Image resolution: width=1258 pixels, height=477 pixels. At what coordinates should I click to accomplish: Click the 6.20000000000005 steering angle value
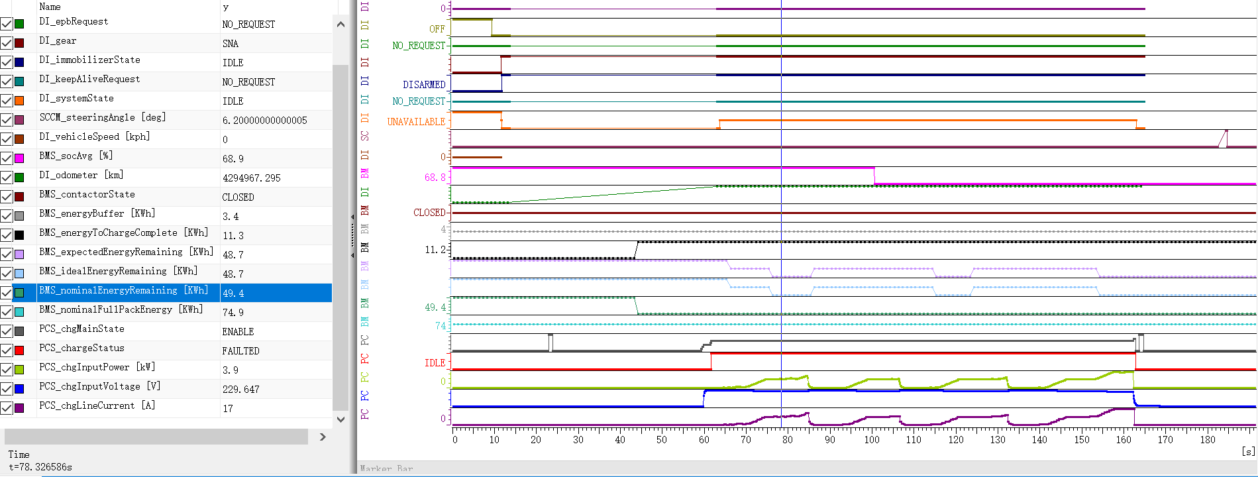click(265, 121)
